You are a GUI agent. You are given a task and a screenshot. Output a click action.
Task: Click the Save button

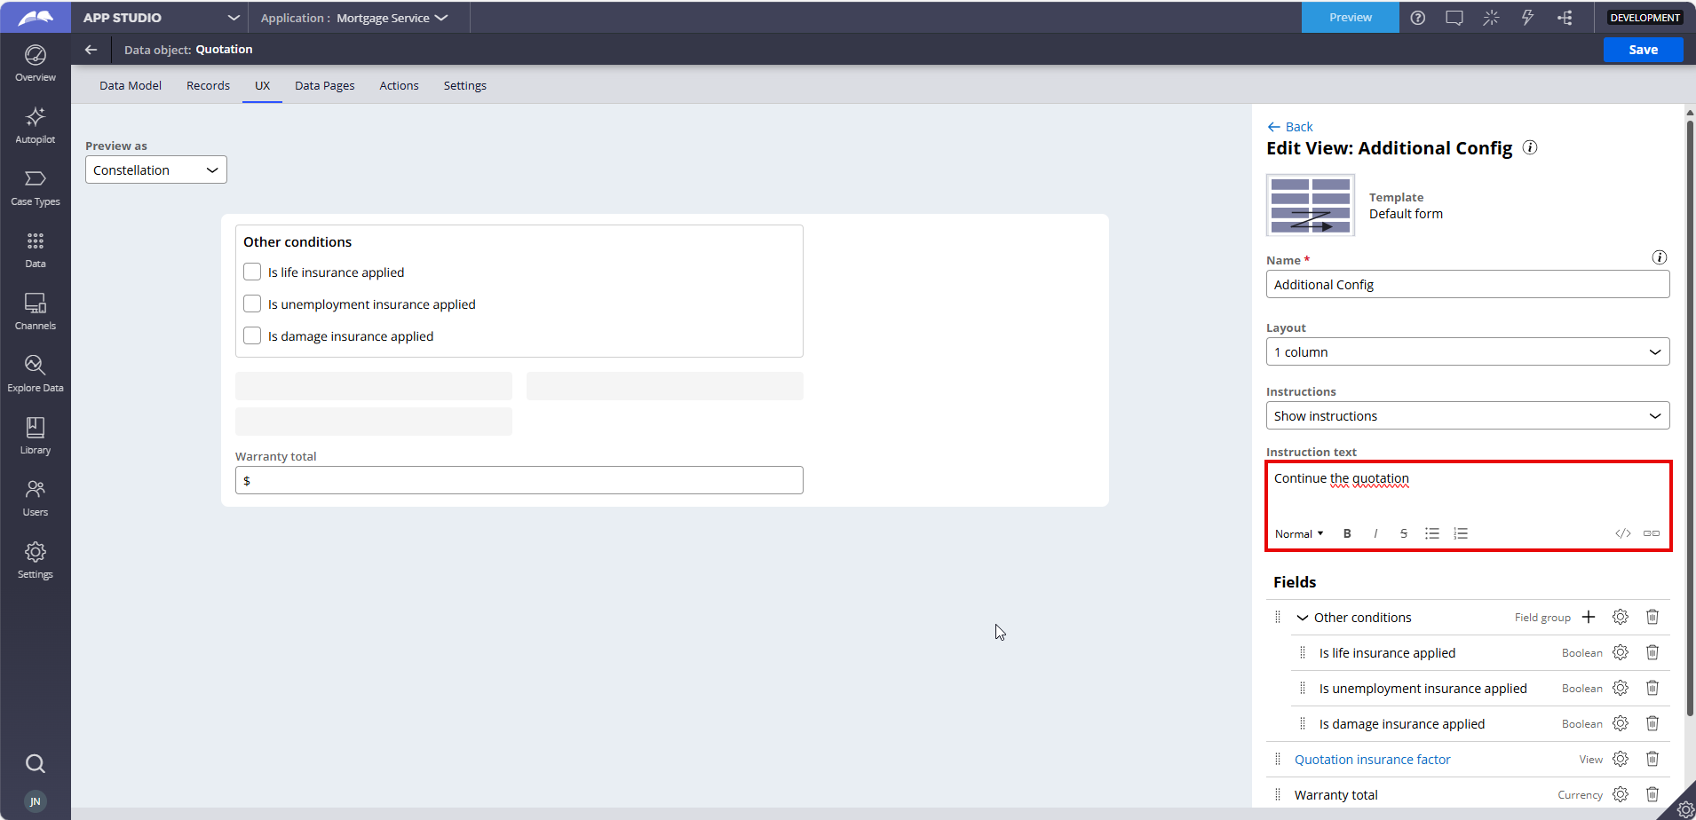click(x=1643, y=50)
